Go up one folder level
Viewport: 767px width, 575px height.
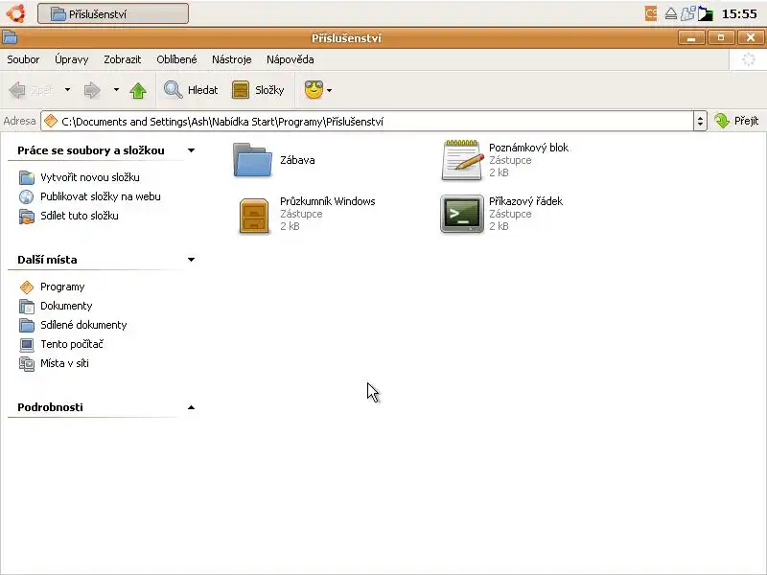tap(138, 90)
